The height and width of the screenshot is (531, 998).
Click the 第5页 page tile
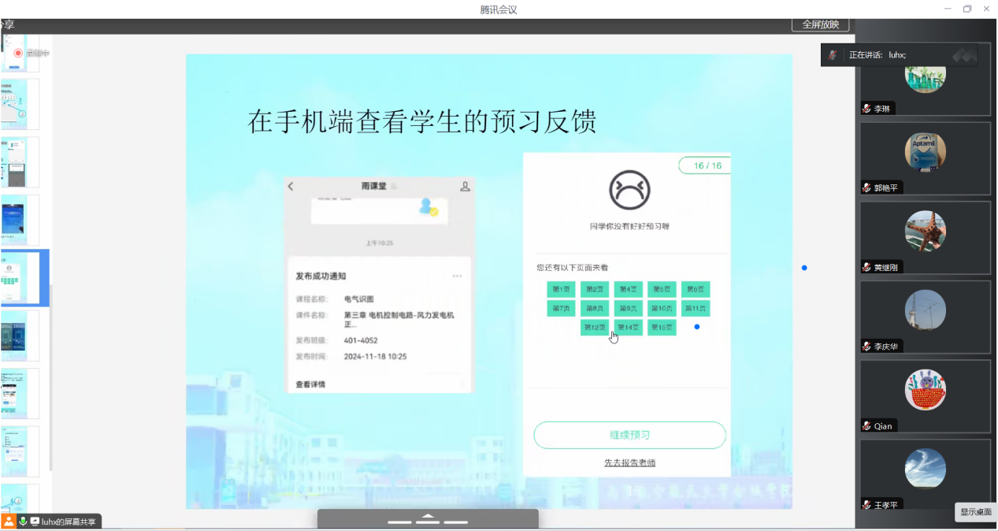click(x=662, y=289)
